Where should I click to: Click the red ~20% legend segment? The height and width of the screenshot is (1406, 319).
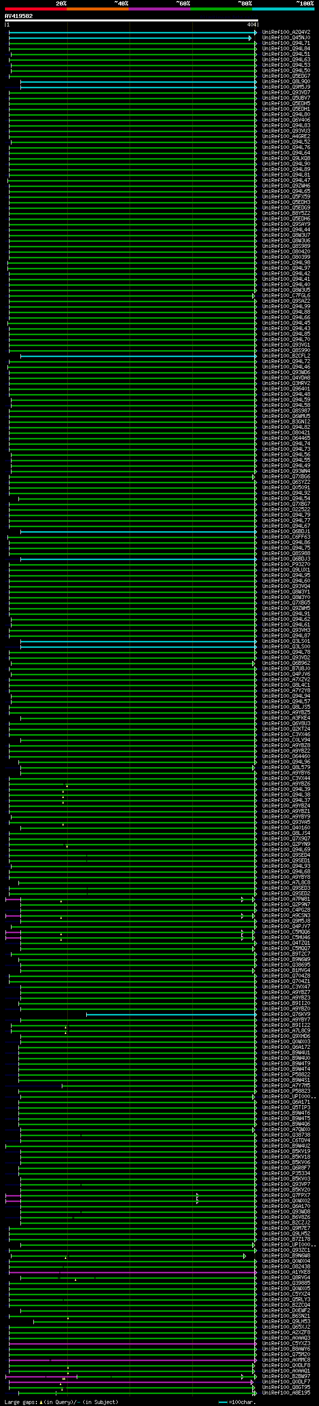[x=36, y=9]
